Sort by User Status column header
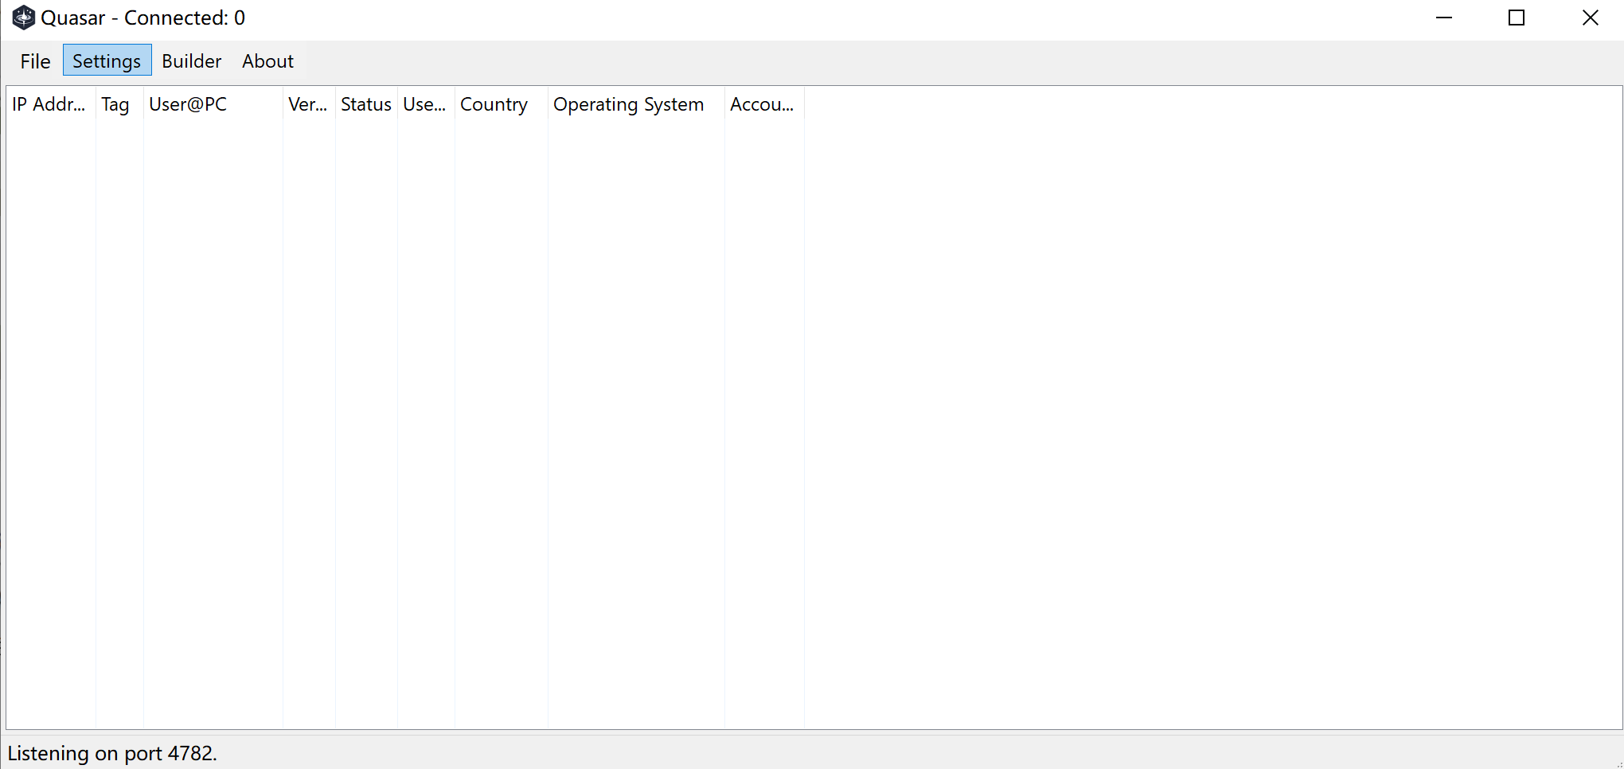The height and width of the screenshot is (769, 1624). tap(426, 104)
